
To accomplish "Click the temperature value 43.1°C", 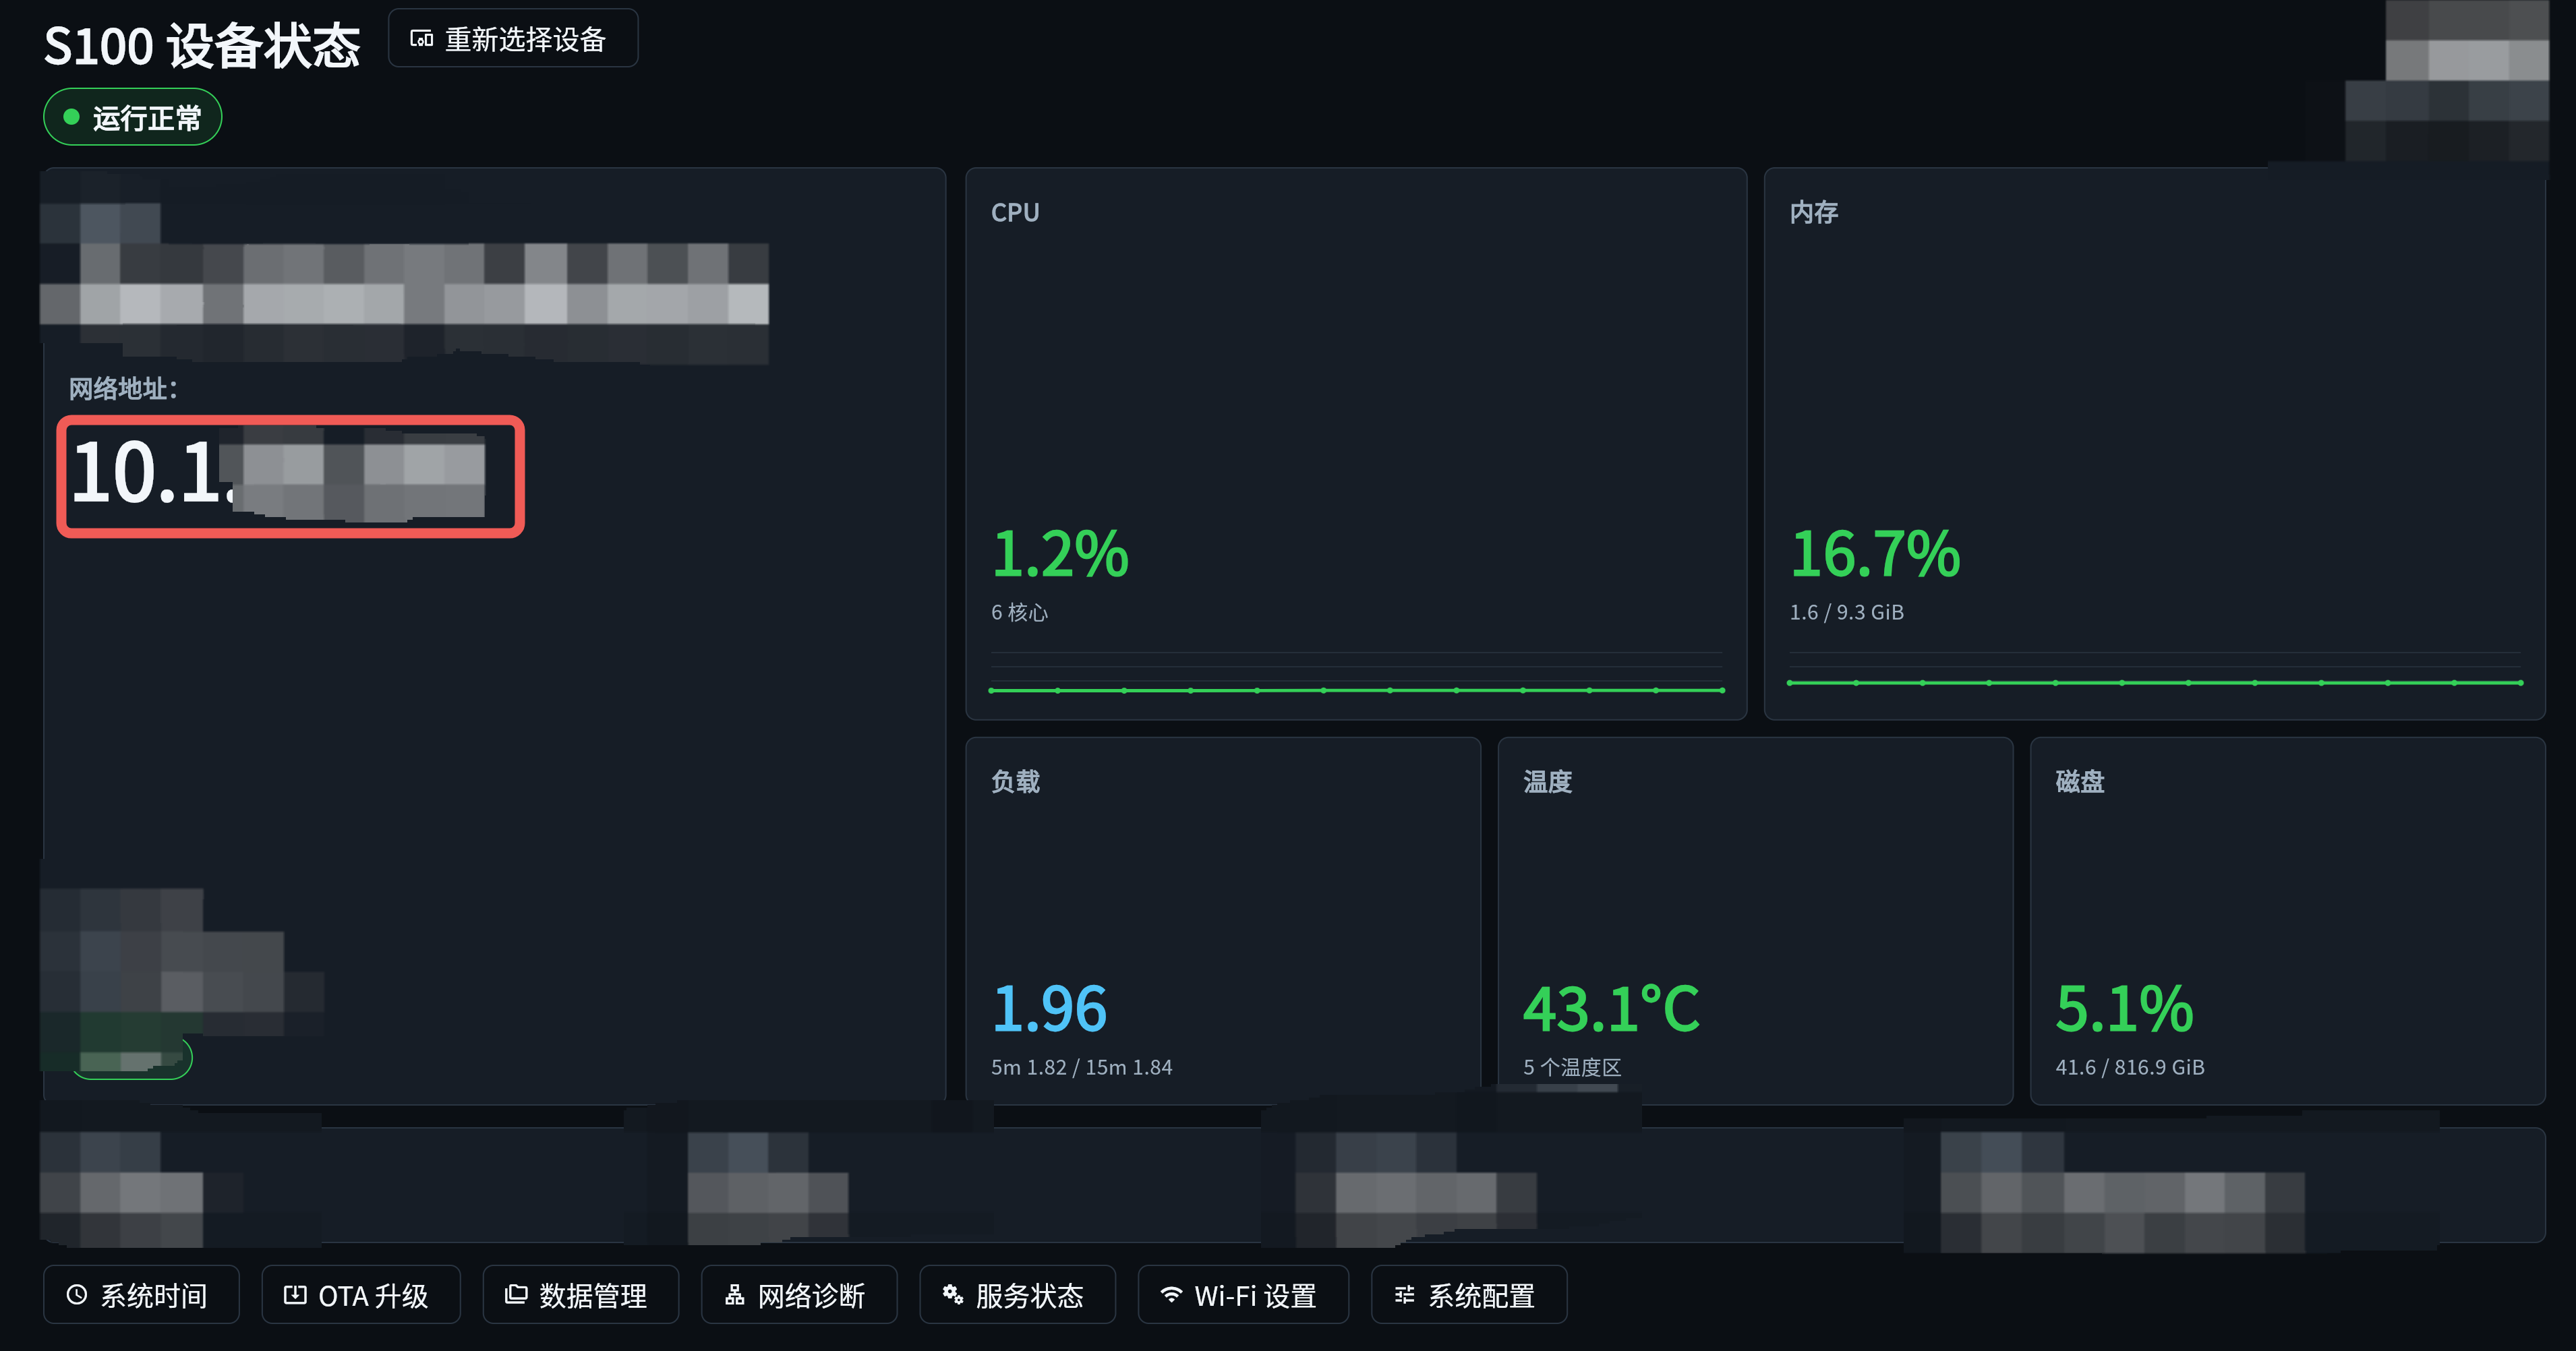I will 1611,1009.
